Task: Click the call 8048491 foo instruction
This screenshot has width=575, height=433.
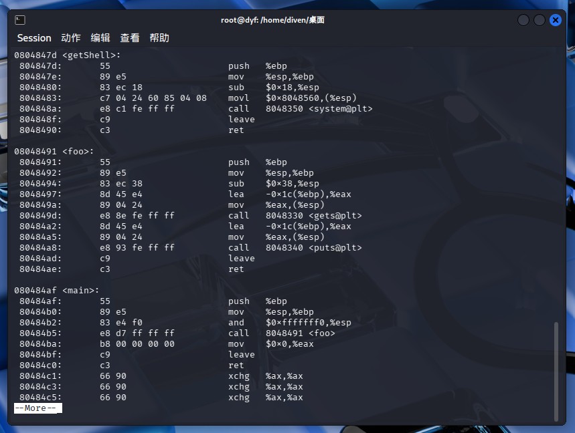Action: coord(282,333)
